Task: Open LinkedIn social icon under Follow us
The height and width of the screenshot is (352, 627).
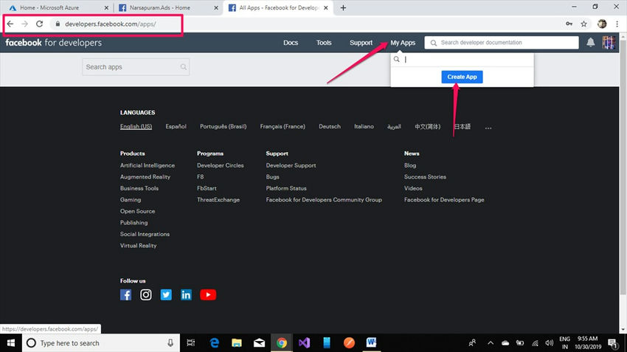Action: click(186, 294)
